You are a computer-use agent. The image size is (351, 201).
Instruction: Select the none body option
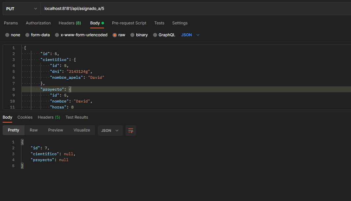click(x=12, y=35)
